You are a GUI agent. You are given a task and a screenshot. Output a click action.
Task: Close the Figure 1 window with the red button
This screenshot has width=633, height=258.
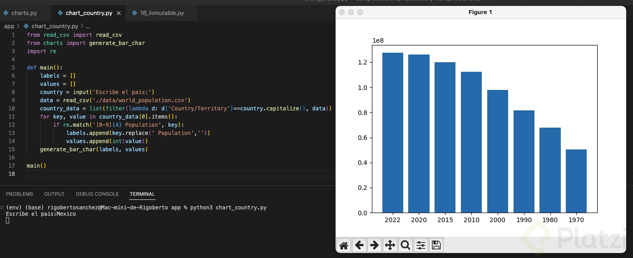(342, 12)
